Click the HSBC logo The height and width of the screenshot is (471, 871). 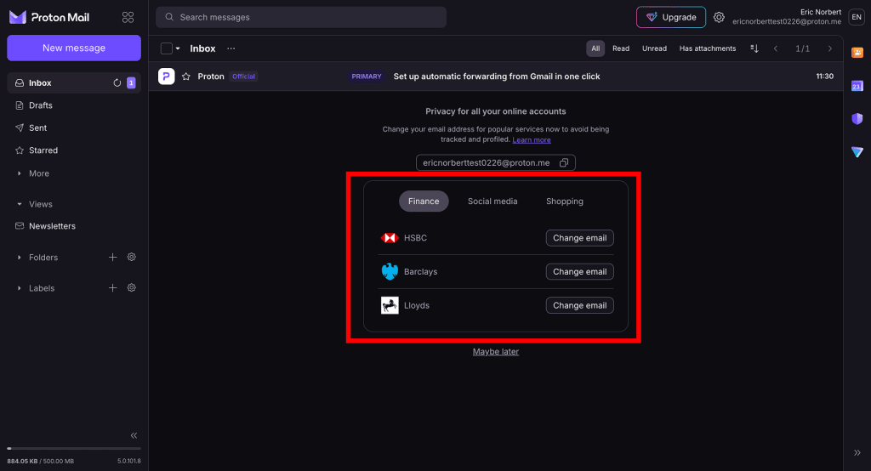click(390, 238)
